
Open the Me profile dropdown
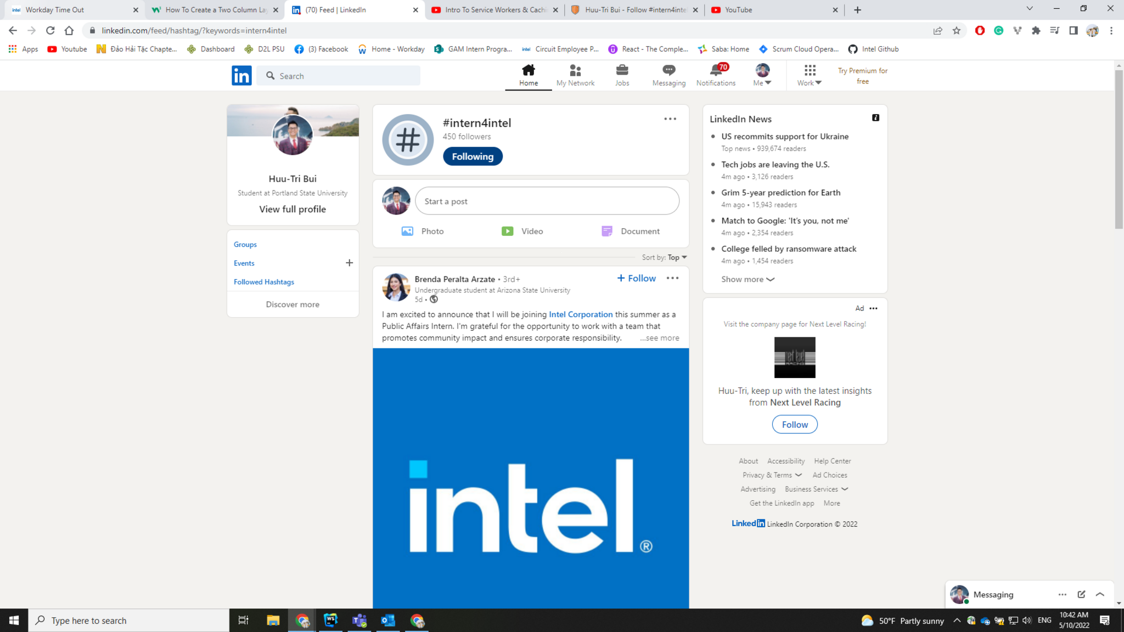[762, 75]
